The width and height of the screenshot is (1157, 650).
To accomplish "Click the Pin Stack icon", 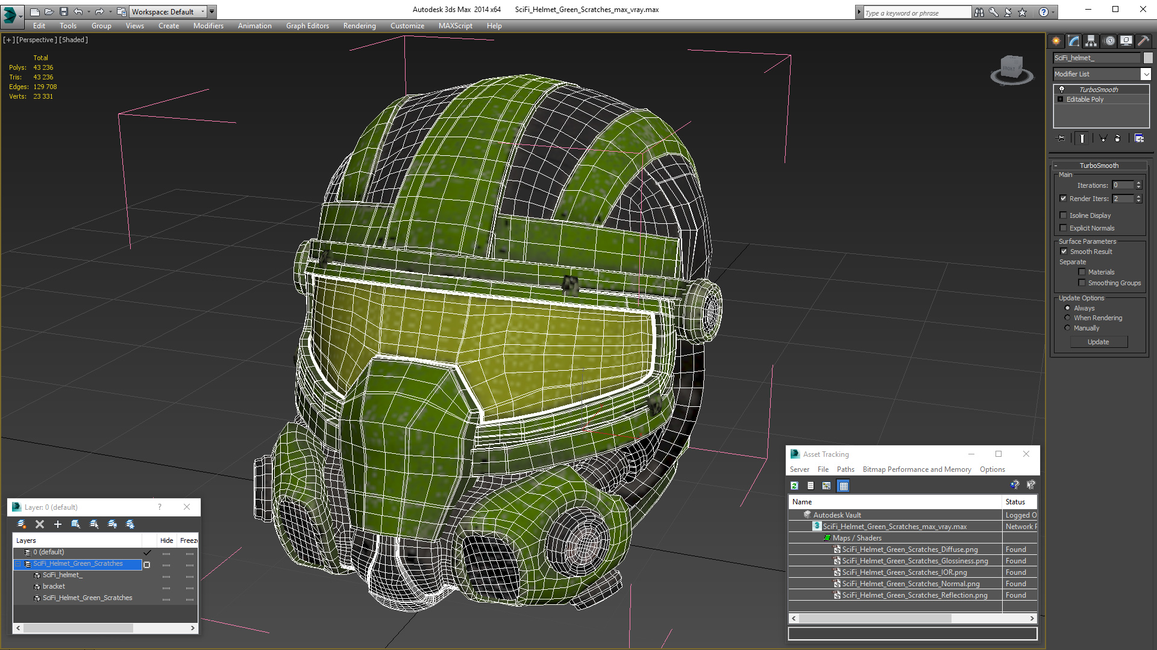I will [x=1061, y=138].
